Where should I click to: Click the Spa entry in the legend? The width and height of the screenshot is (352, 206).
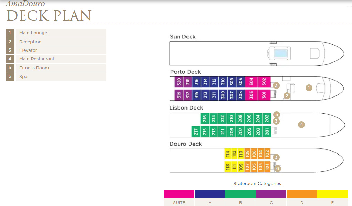pyautogui.click(x=23, y=77)
